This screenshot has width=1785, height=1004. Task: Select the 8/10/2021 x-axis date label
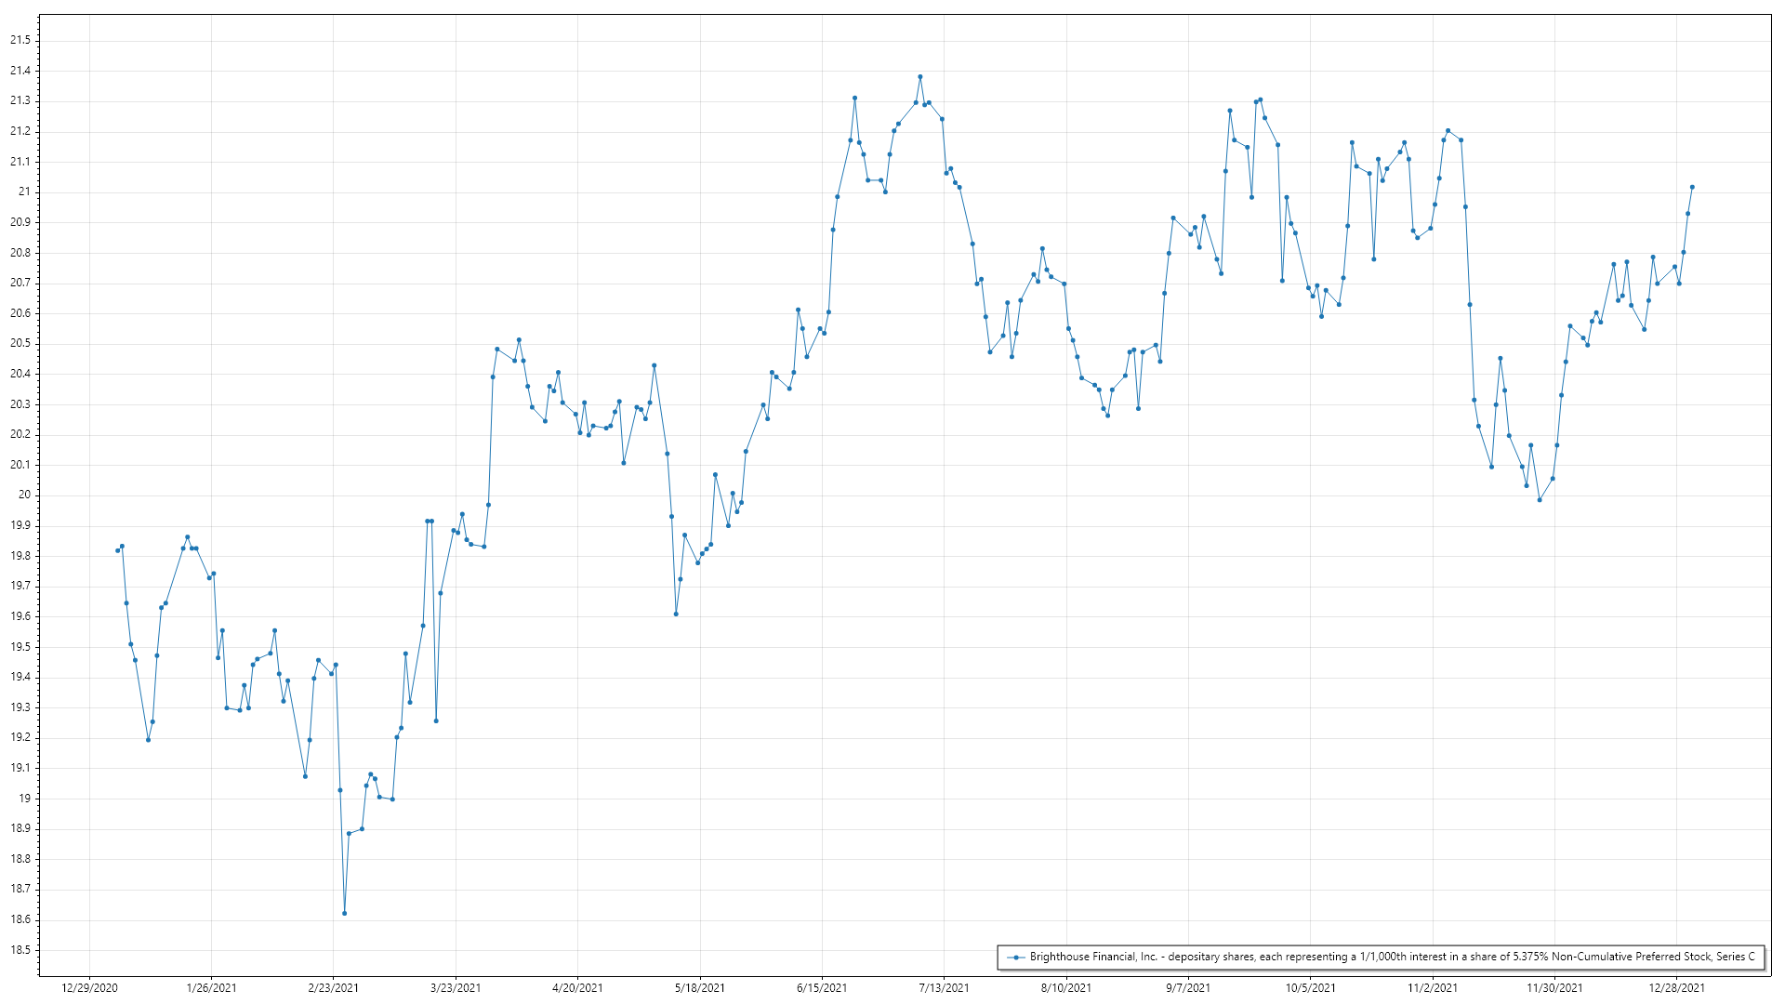tap(1065, 987)
